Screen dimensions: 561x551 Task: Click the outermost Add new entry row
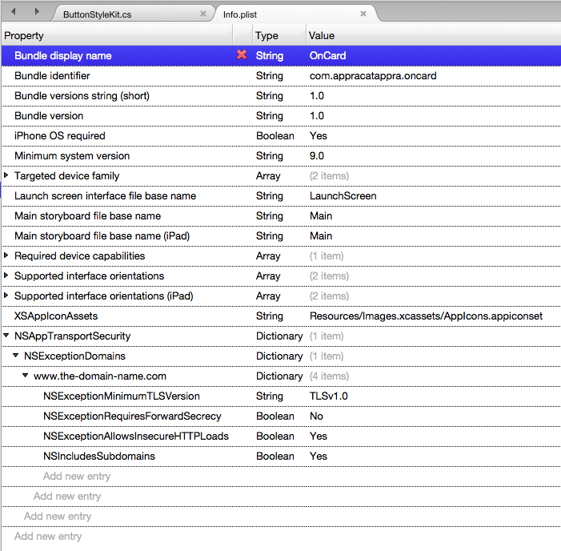pyautogui.click(x=48, y=537)
